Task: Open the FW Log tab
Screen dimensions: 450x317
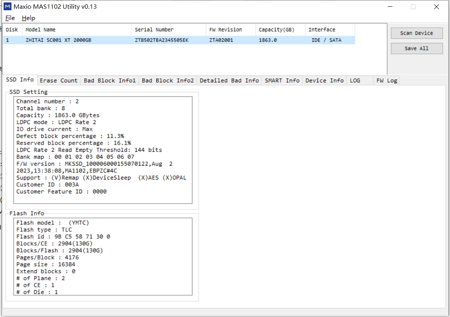Action: [387, 80]
